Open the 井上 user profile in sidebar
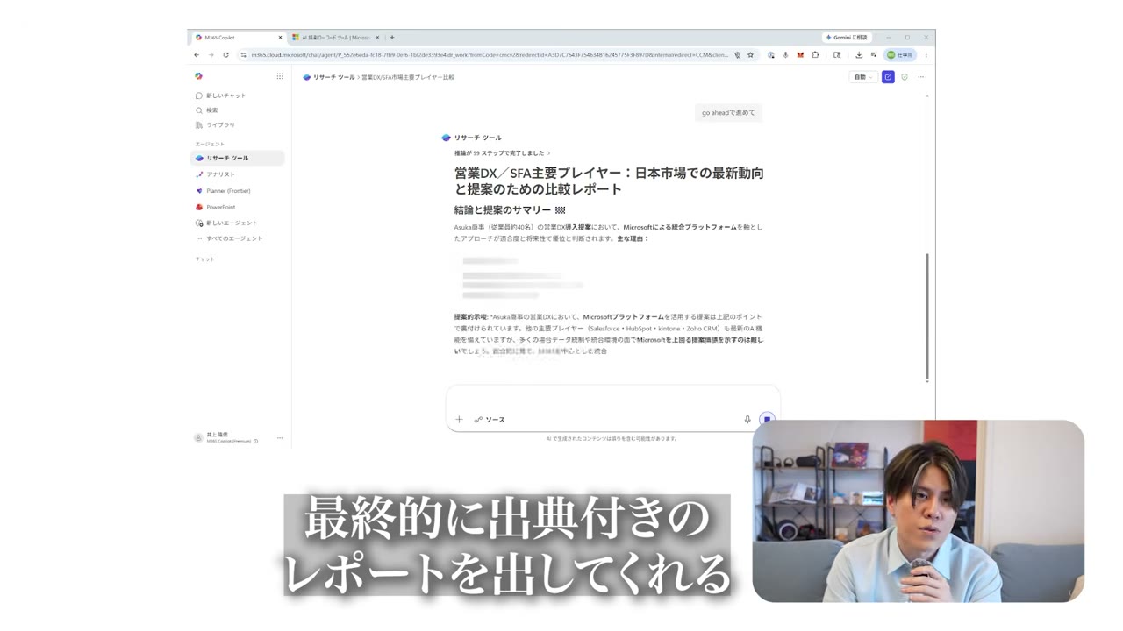 pos(225,437)
